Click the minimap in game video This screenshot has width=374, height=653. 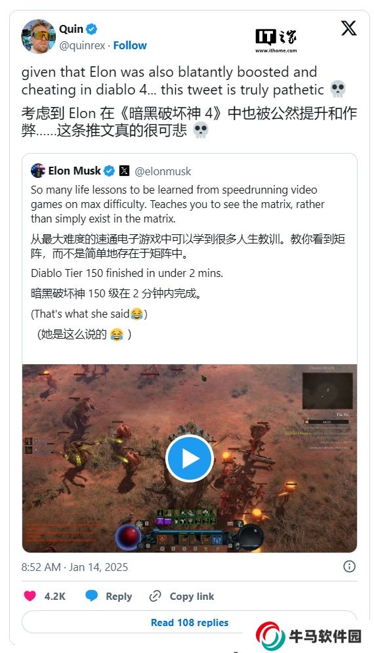pyautogui.click(x=327, y=390)
